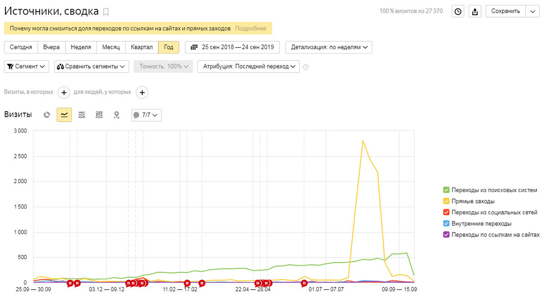
Task: Click the 22.04 — 28.04 axis label
Action: pyautogui.click(x=253, y=289)
